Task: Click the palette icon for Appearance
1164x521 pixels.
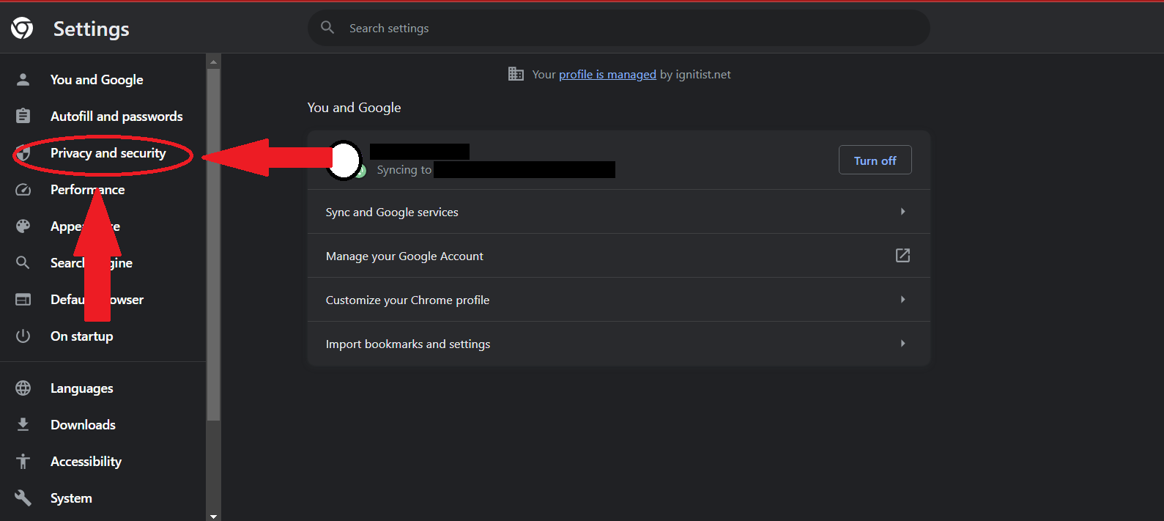Action: 23,226
